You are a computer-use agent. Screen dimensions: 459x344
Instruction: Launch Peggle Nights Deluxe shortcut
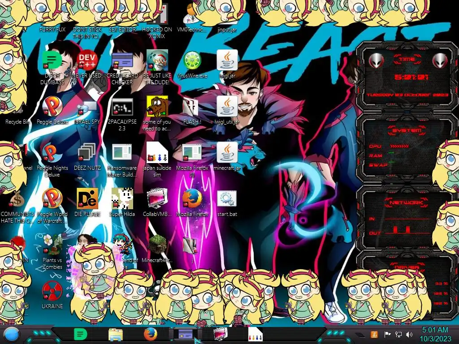point(52,152)
